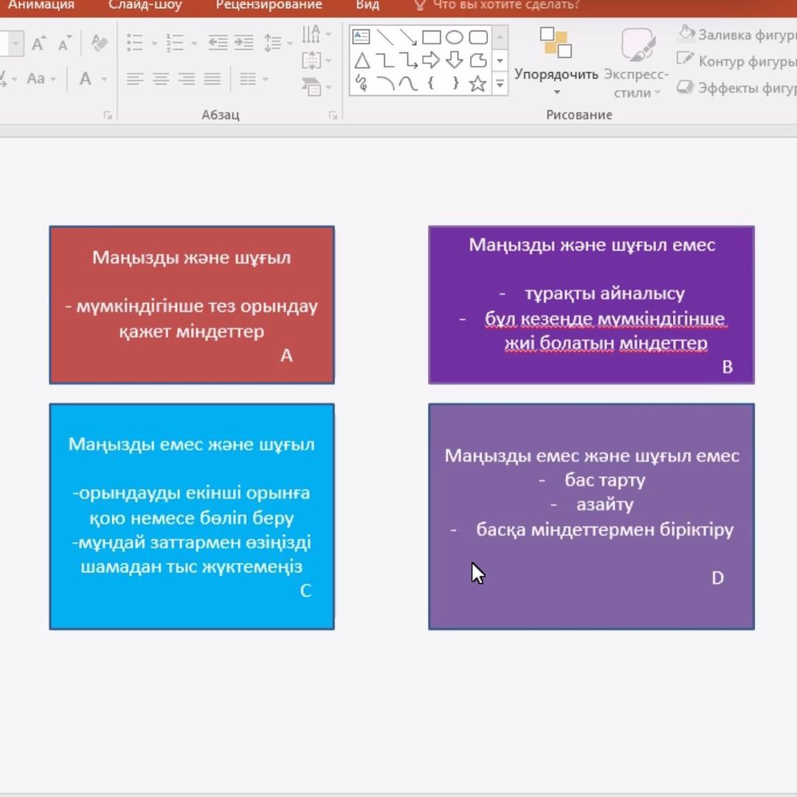Switch to the Слайд-шоу tab
The width and height of the screenshot is (797, 797).
[145, 5]
